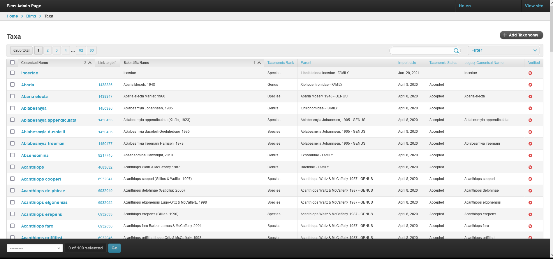The image size is (553, 259).
Task: Click the Bims Admin Page title
Action: [x=24, y=6]
